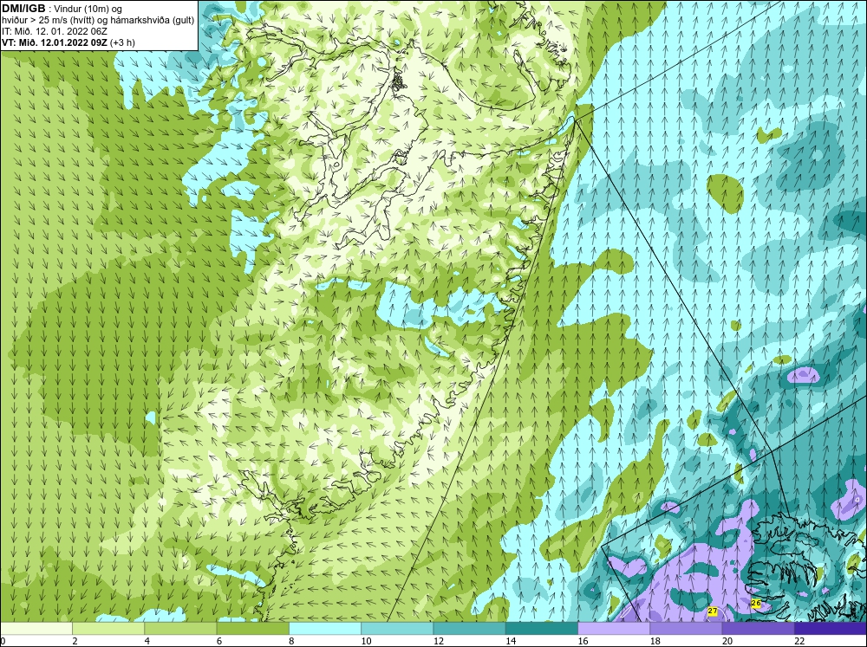Screen dimensions: 867x647
Task: Select the 12–14 m/s teal swatch
Action: [x=469, y=628]
